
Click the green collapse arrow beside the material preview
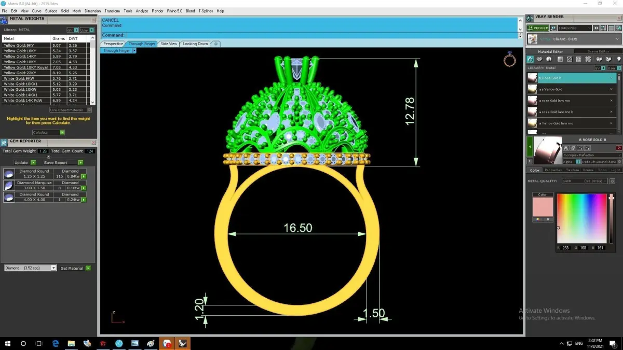(x=530, y=148)
